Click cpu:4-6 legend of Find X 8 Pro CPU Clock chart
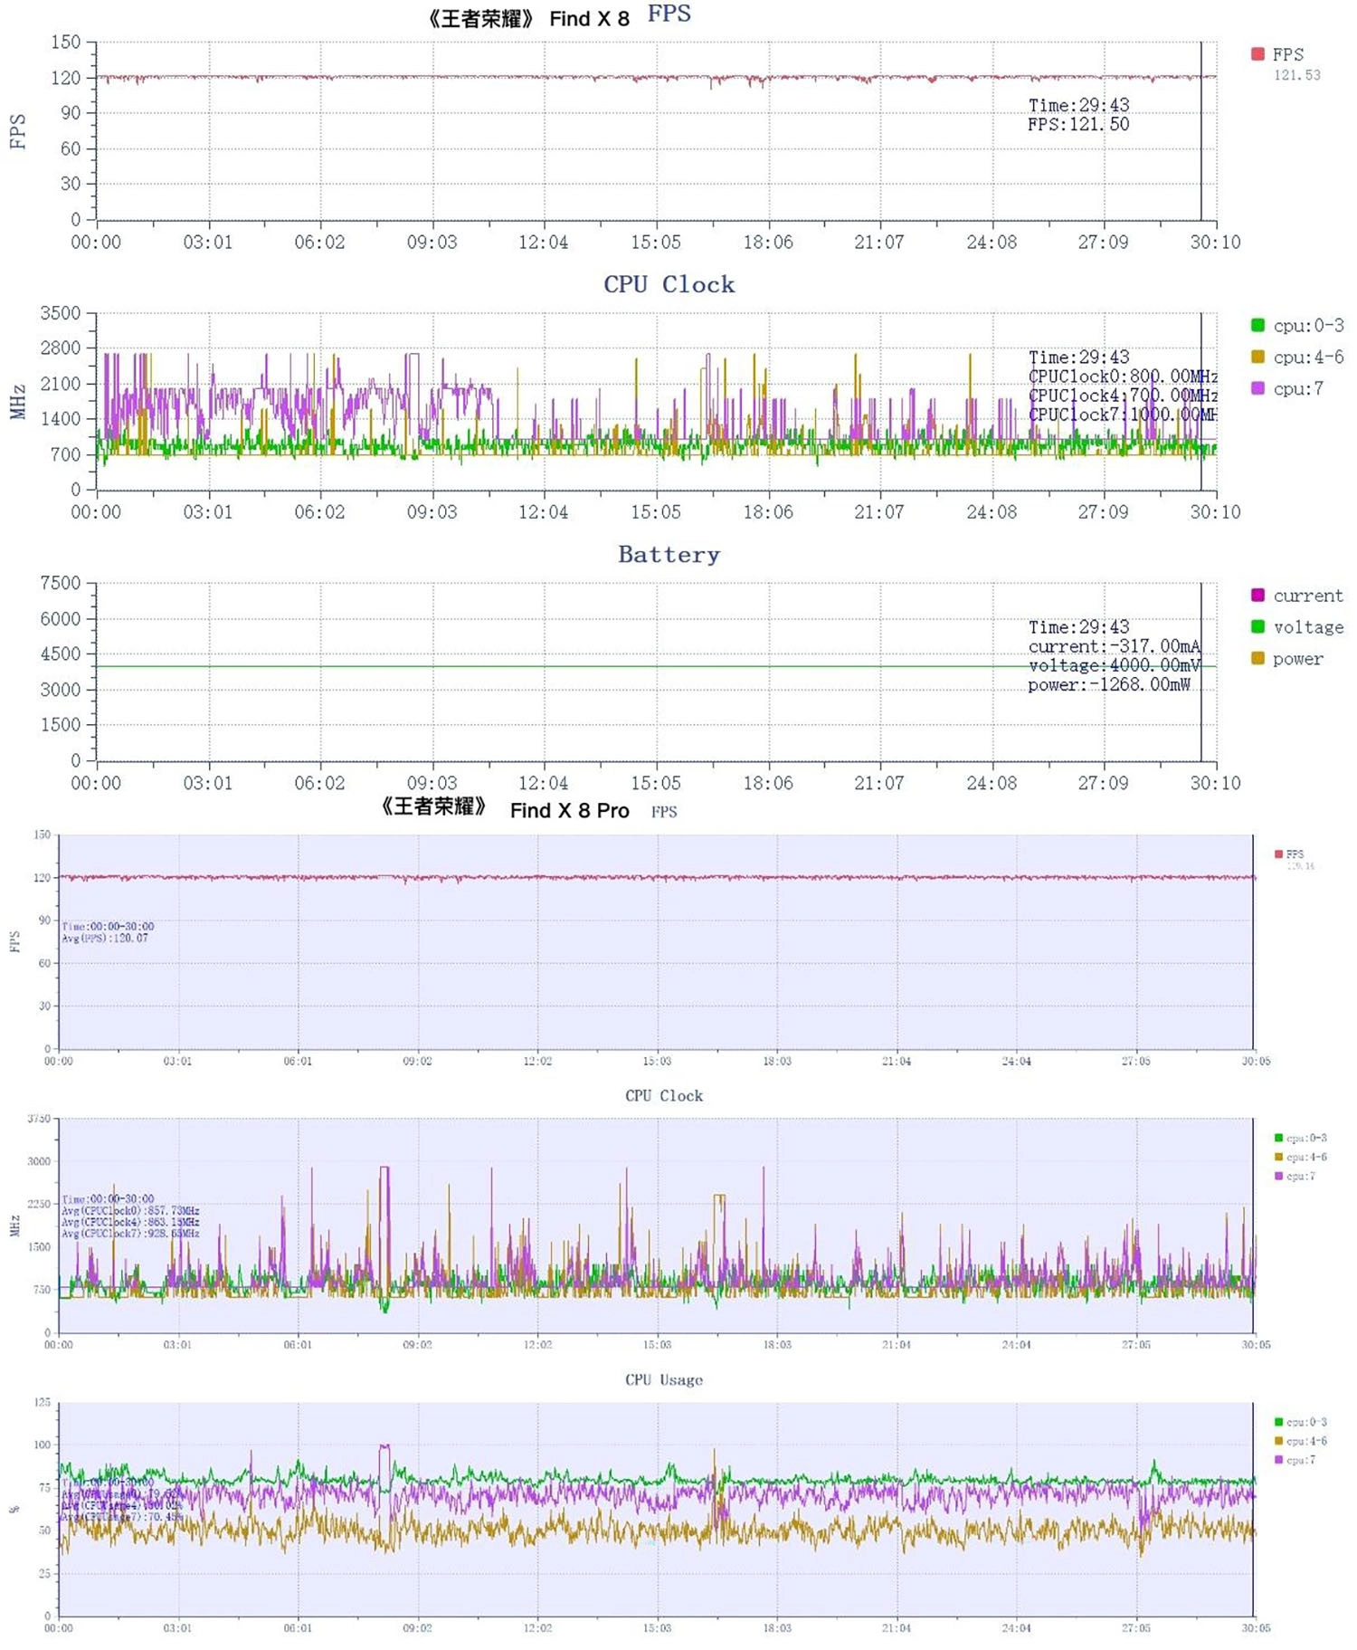Viewport: 1357px width, 1650px height. [1301, 1157]
